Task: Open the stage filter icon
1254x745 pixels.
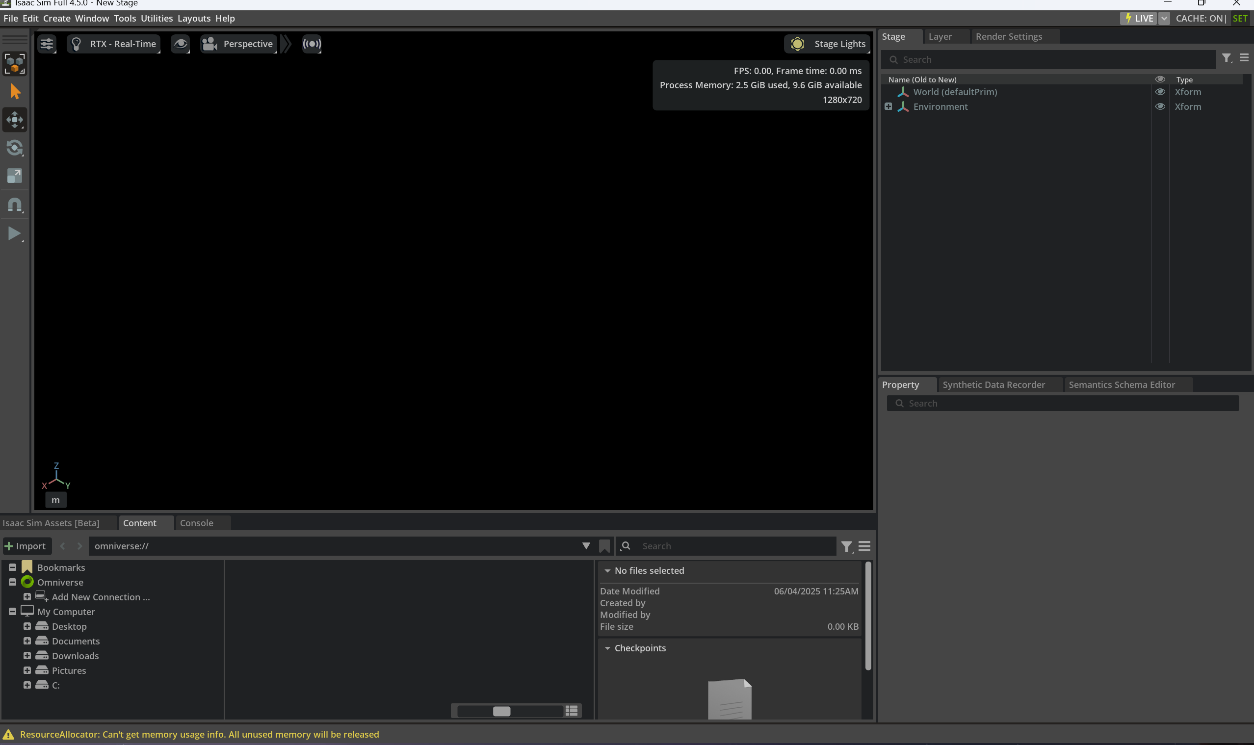Action: point(1227,58)
